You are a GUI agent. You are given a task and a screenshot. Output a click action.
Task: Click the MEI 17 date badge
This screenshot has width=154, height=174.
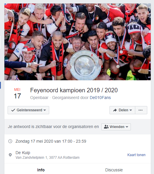(17, 93)
